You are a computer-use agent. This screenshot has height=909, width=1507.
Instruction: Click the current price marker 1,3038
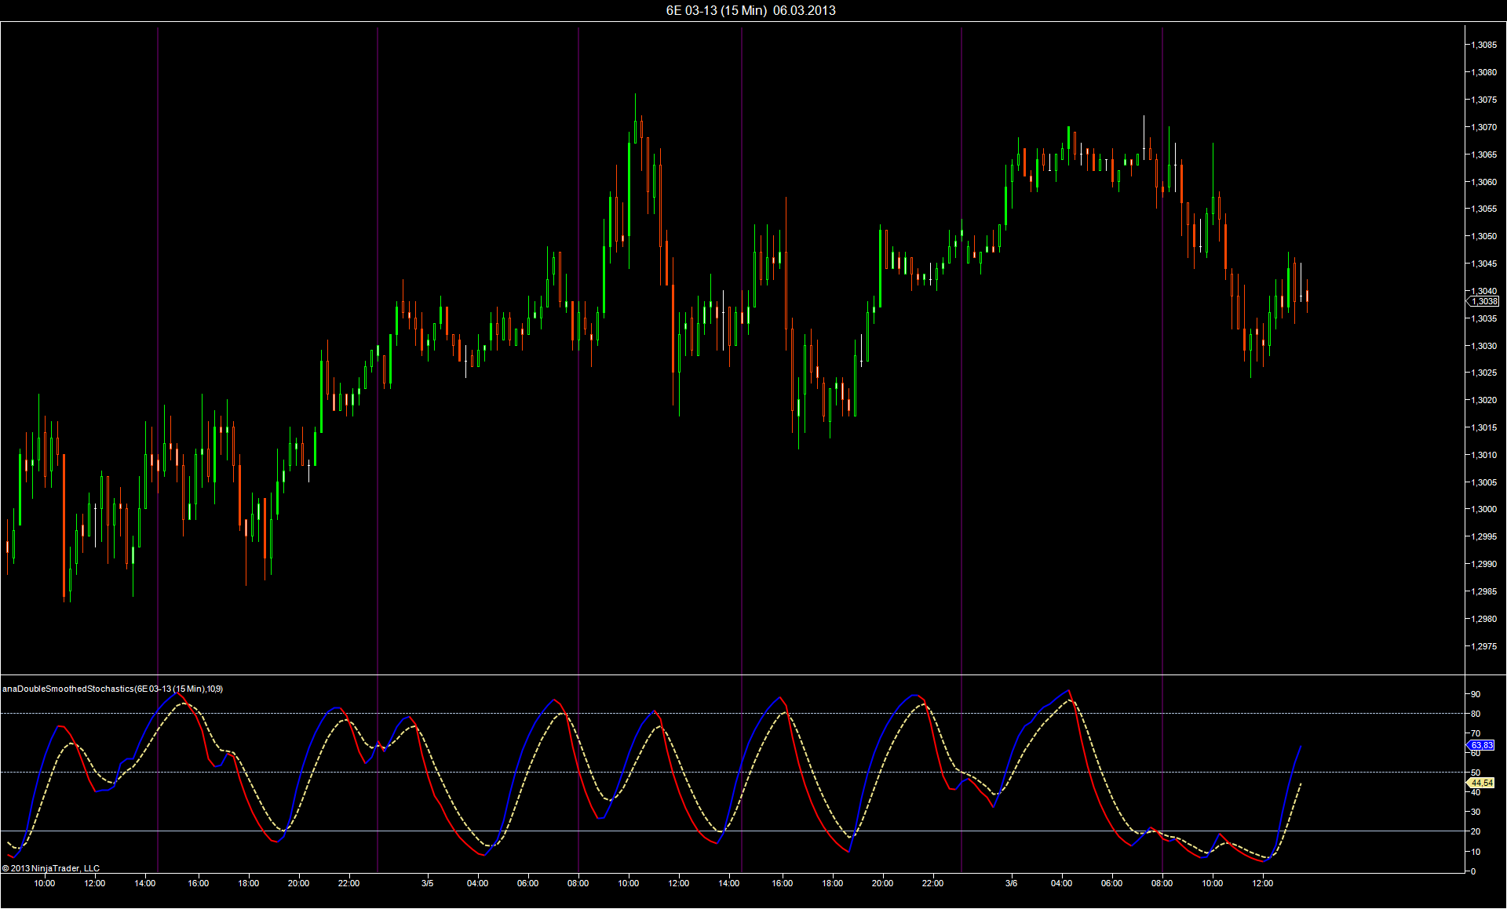pos(1483,301)
